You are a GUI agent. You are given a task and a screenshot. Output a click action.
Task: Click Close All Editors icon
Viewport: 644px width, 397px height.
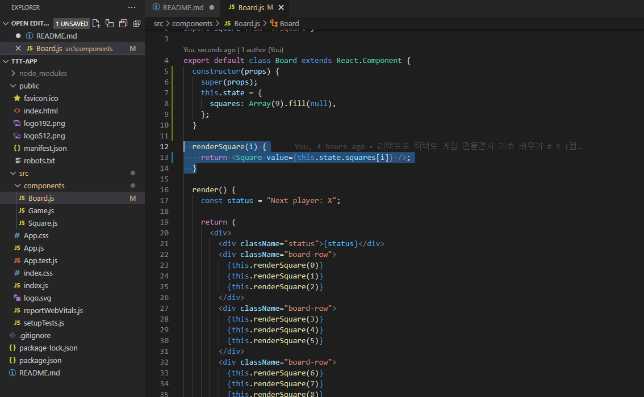coord(137,23)
